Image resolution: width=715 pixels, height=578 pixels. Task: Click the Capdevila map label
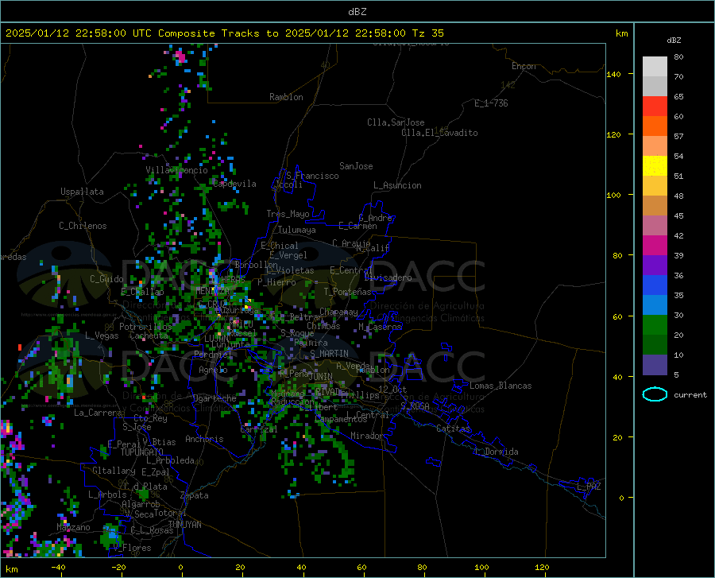tap(234, 184)
